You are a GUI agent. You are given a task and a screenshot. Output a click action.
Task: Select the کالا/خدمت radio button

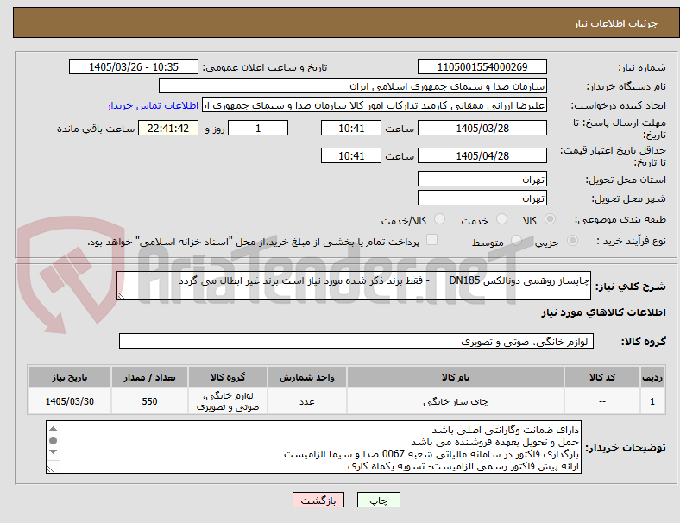point(440,219)
